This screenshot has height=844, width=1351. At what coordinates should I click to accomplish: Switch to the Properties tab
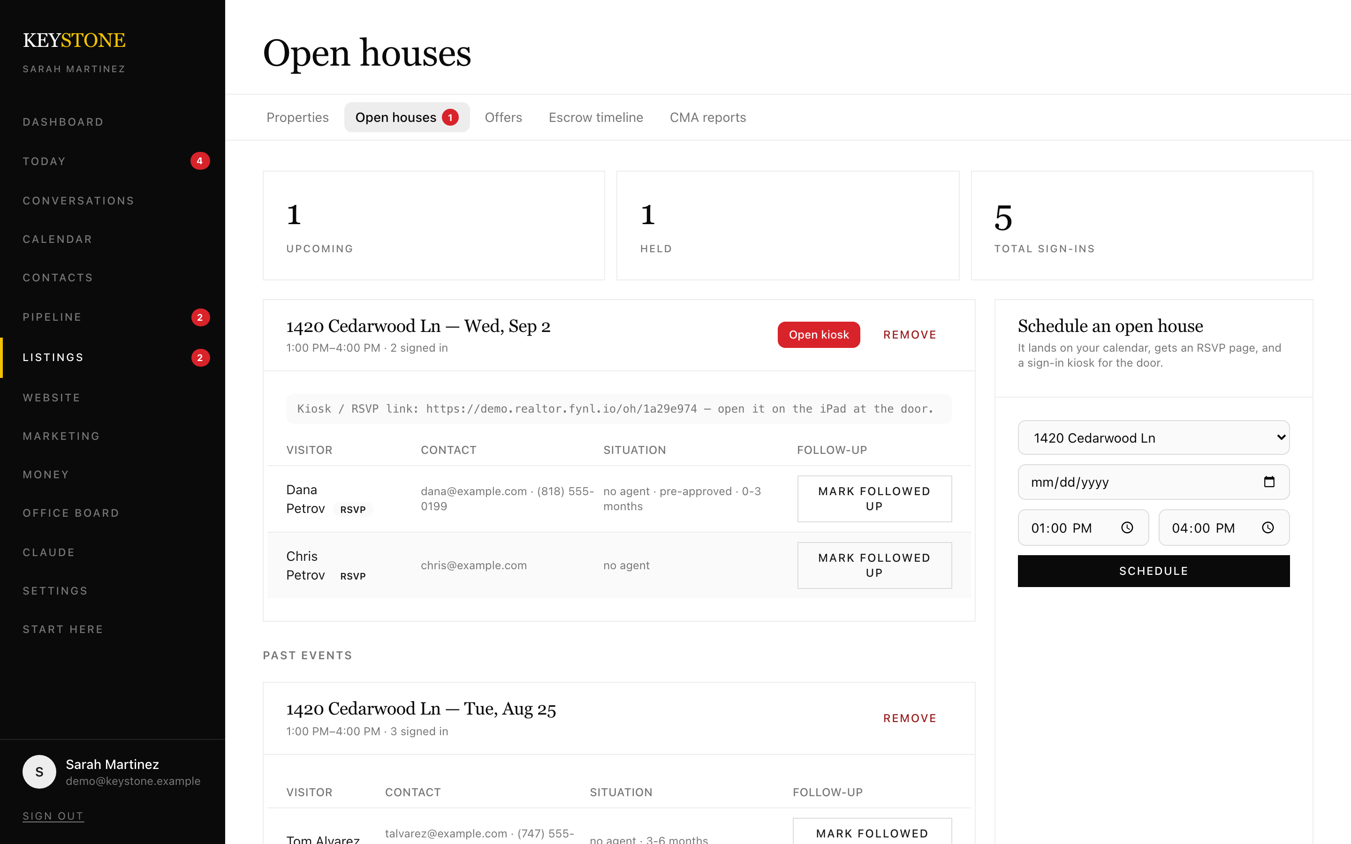click(297, 117)
